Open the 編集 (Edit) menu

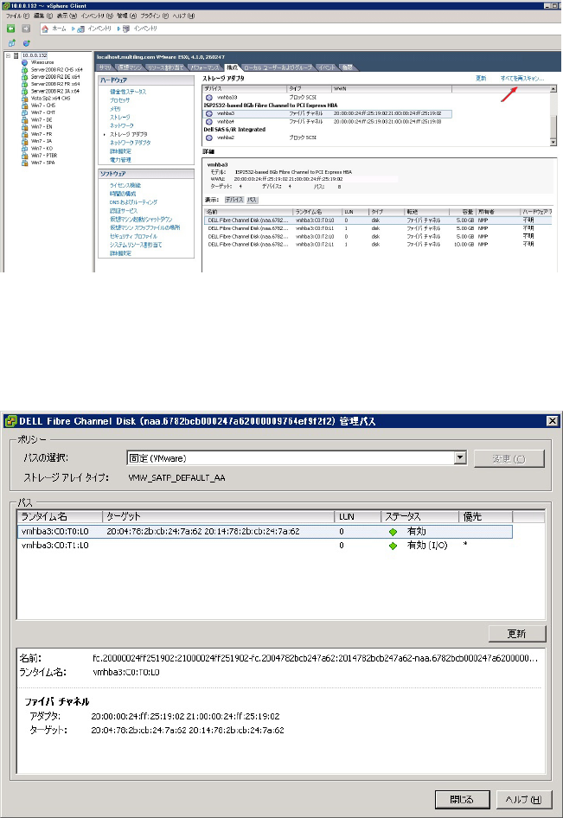coord(43,16)
